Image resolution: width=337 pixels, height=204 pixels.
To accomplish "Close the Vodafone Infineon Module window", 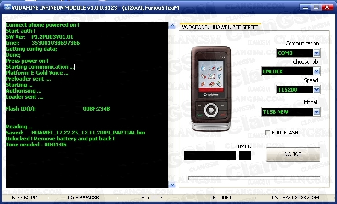I will 327,7.
